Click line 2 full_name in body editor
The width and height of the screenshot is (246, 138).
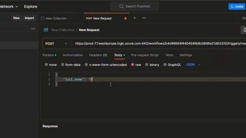[x=73, y=79]
